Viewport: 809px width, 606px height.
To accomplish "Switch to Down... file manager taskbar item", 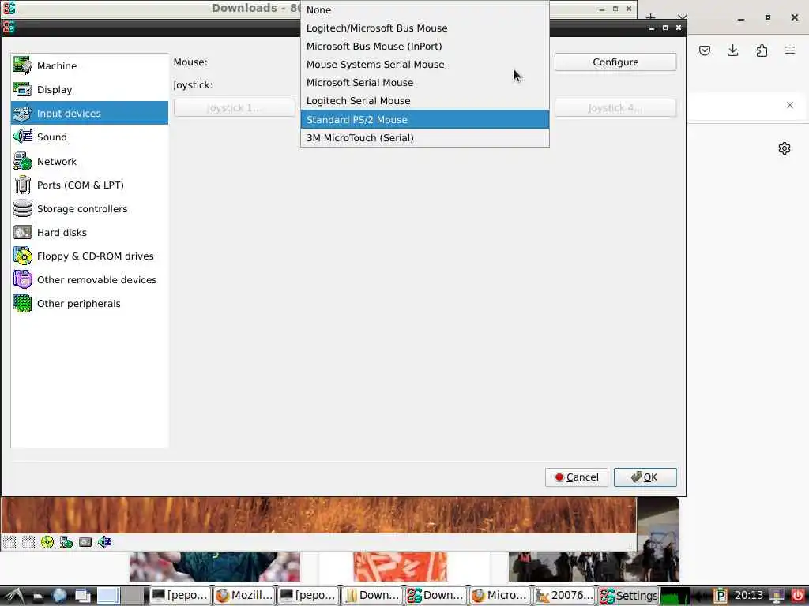I will point(372,595).
